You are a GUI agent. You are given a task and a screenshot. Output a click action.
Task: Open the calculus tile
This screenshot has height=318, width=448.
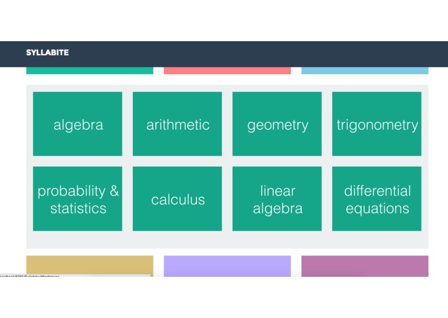(177, 199)
